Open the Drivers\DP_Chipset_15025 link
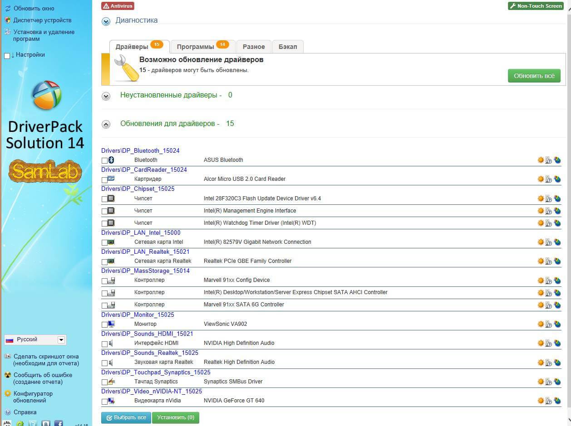Viewport: 571px width, 426px height. click(138, 189)
